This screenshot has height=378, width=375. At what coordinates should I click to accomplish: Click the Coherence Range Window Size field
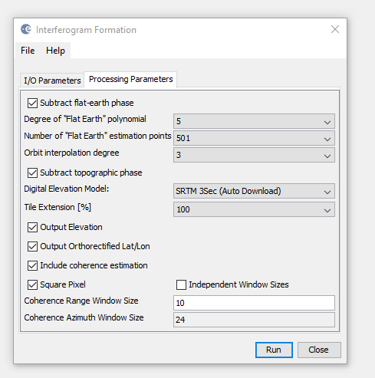(x=254, y=303)
